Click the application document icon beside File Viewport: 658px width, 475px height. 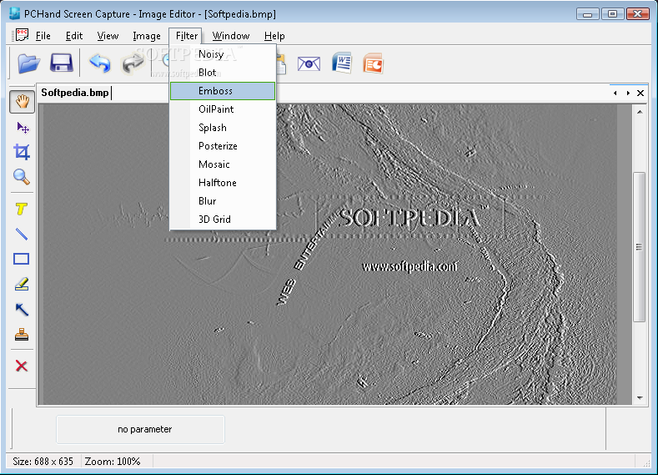[21, 35]
